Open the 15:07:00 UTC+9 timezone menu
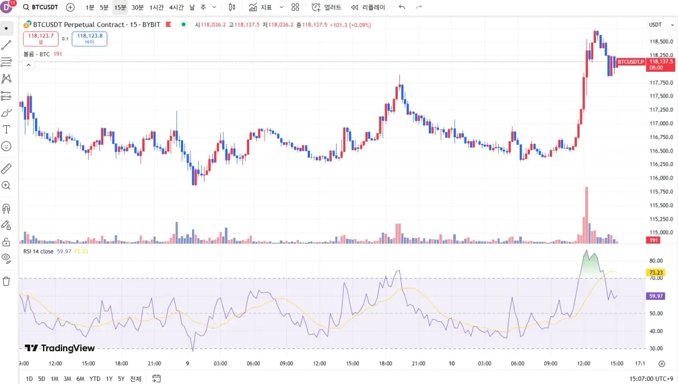 click(x=650, y=378)
